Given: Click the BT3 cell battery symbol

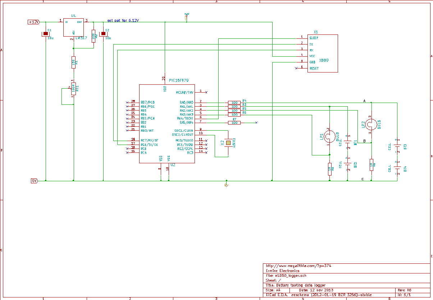Looking at the screenshot, I should 397,146.
